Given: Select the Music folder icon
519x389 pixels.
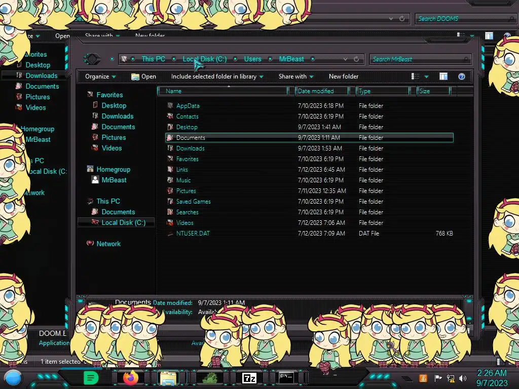Looking at the screenshot, I should (x=170, y=180).
